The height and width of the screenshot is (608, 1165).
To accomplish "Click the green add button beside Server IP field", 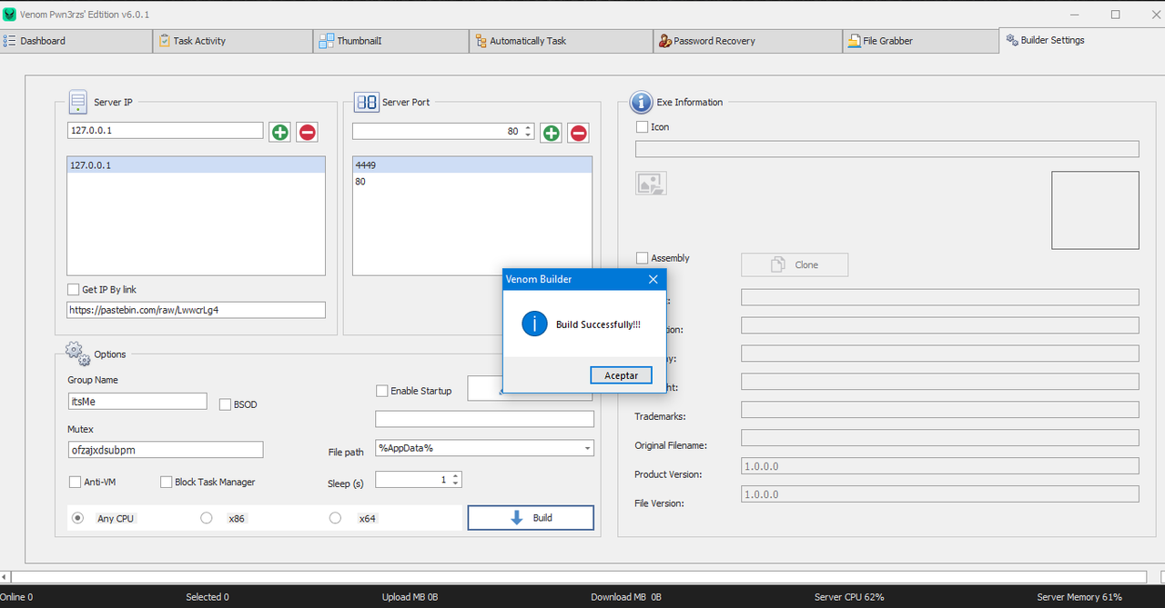I will tap(279, 133).
